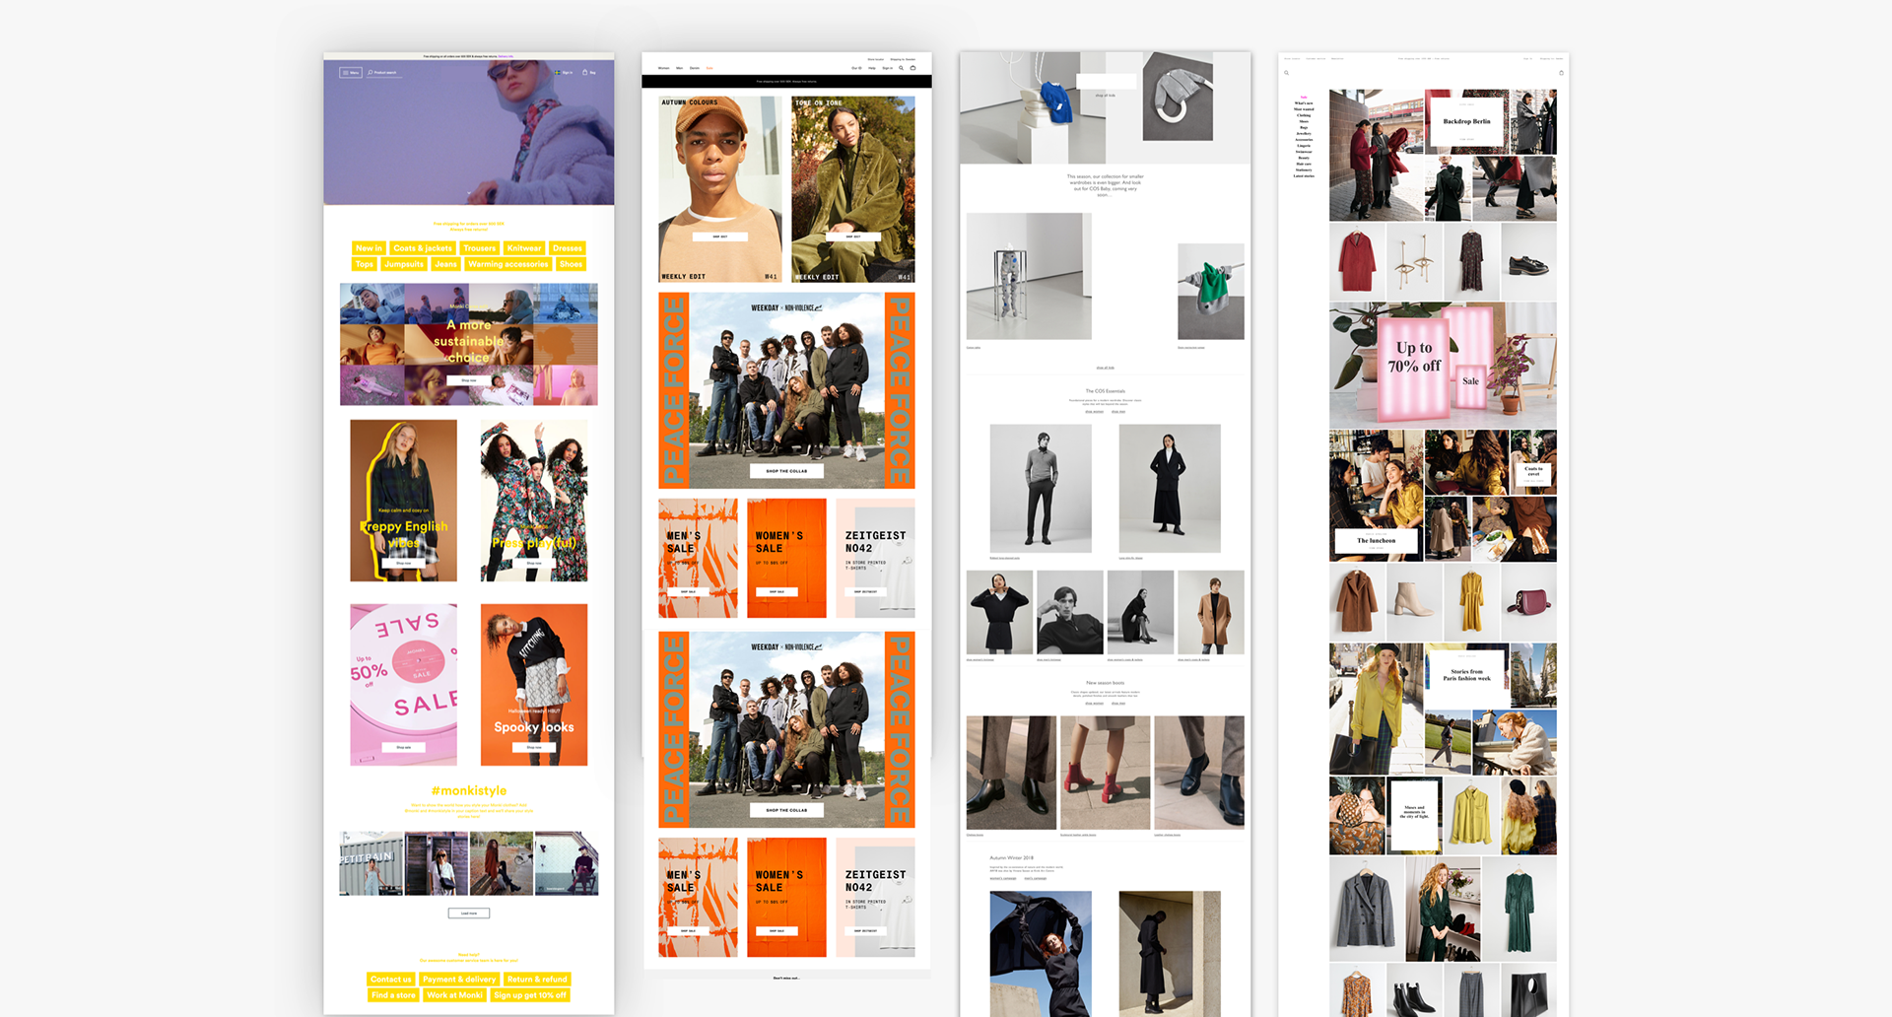The width and height of the screenshot is (1892, 1017).
Task: Select the Shoes category pill on Monki
Action: (x=571, y=264)
